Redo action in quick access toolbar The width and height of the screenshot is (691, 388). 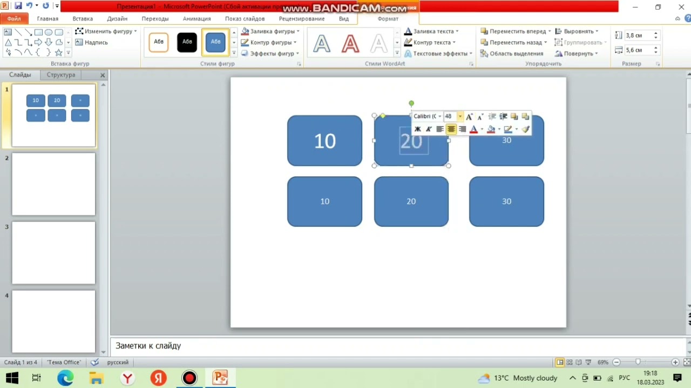pyautogui.click(x=45, y=6)
